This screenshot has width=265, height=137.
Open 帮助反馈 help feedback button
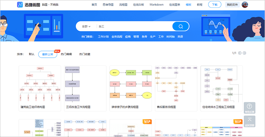pyautogui.click(x=249, y=108)
